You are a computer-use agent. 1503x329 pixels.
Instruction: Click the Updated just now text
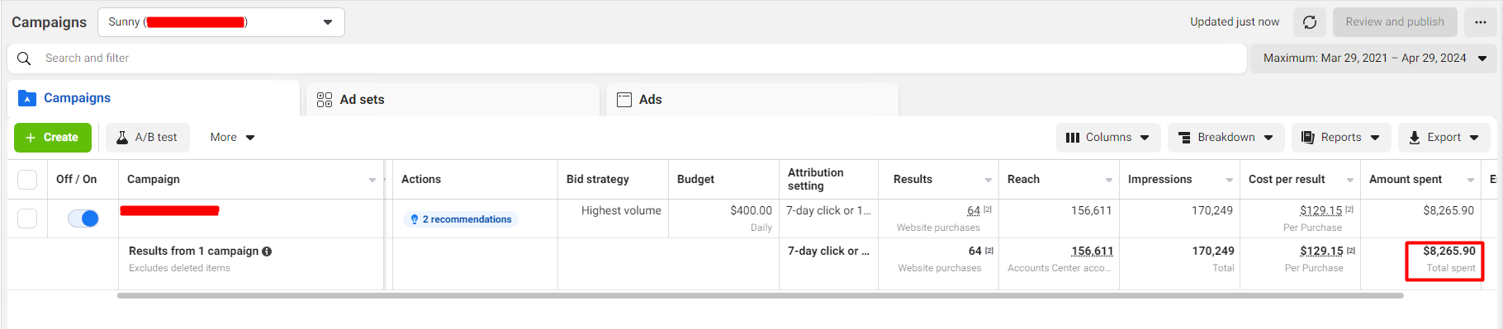click(x=1235, y=22)
